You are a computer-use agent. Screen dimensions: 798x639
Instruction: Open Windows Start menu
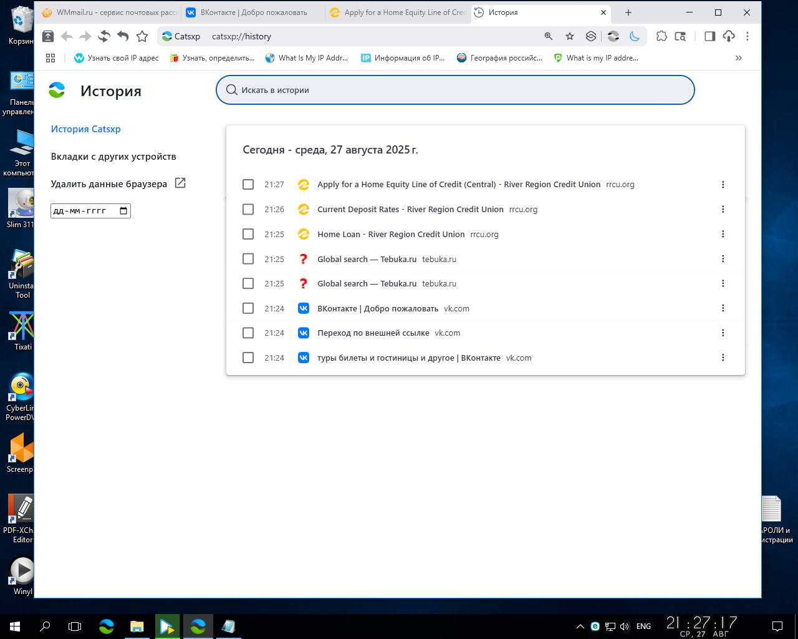[x=15, y=626]
